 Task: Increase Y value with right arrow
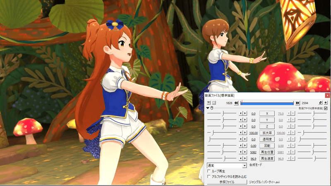(x=245, y=120)
